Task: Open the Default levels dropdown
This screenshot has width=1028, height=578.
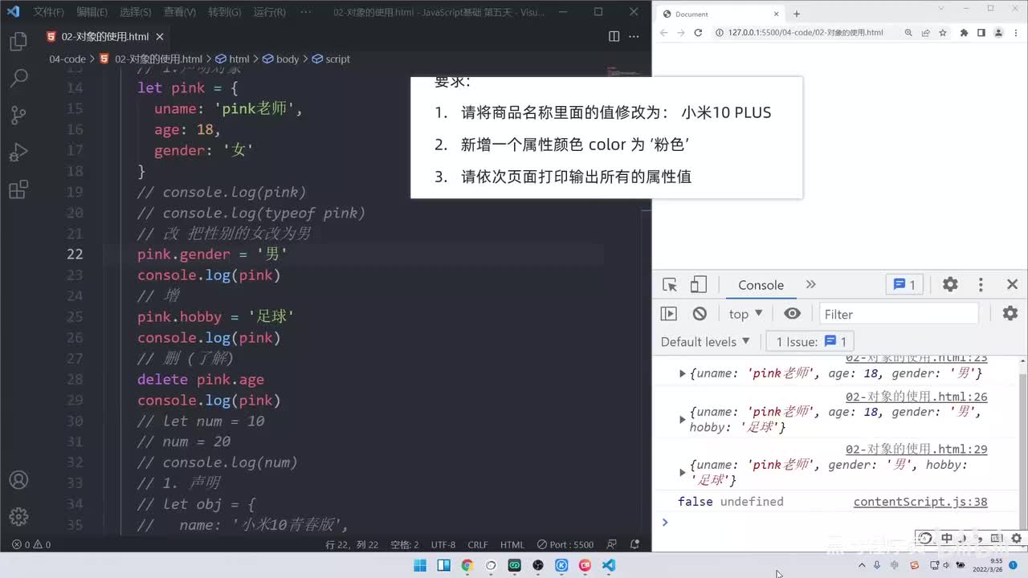Action: pos(705,341)
